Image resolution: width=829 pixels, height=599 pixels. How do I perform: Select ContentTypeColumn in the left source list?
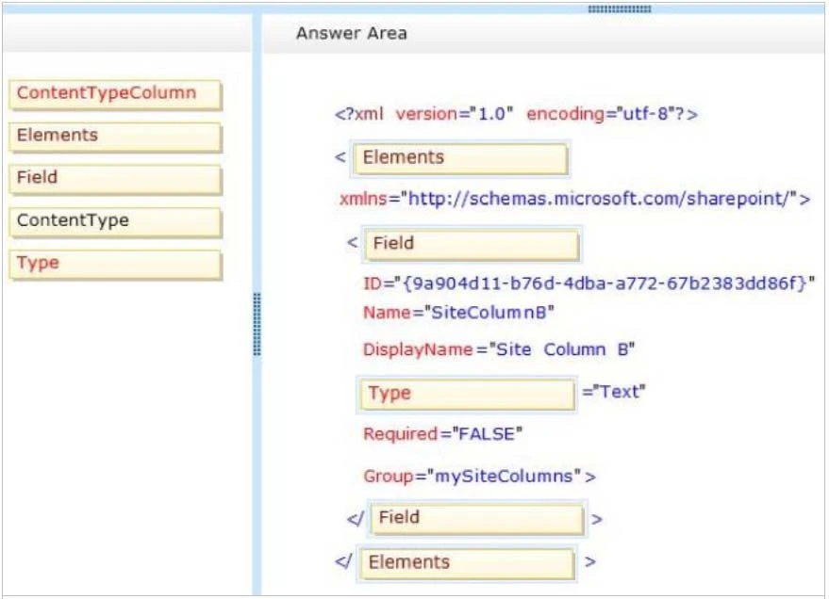coord(115,94)
